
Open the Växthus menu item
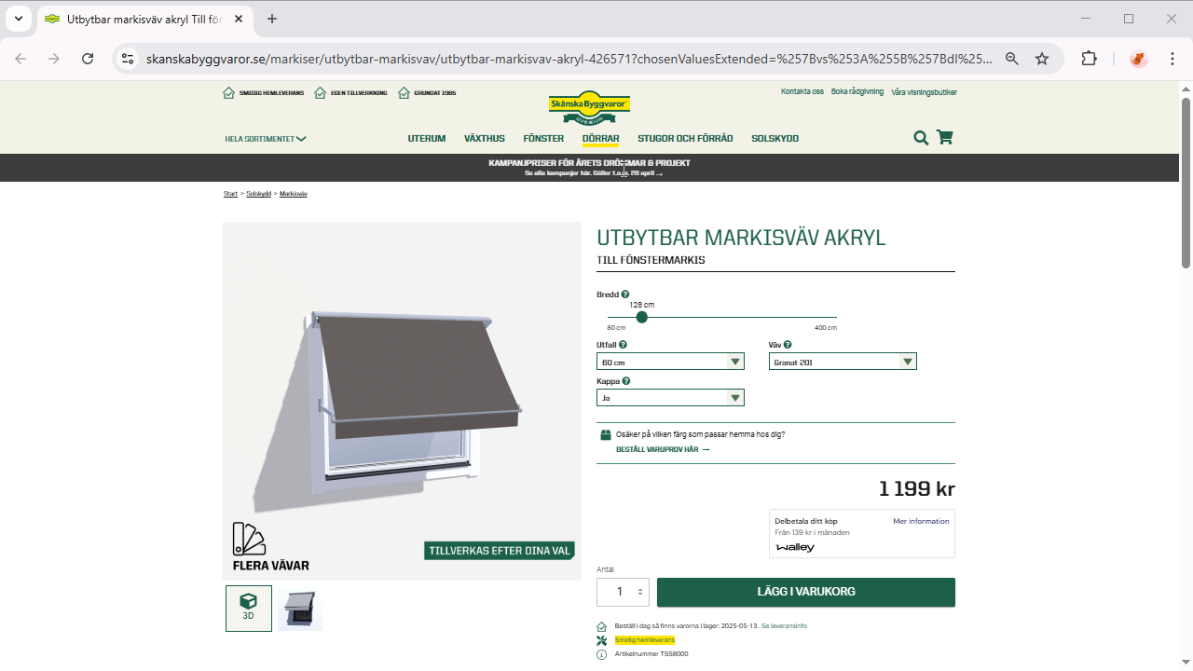(x=485, y=139)
